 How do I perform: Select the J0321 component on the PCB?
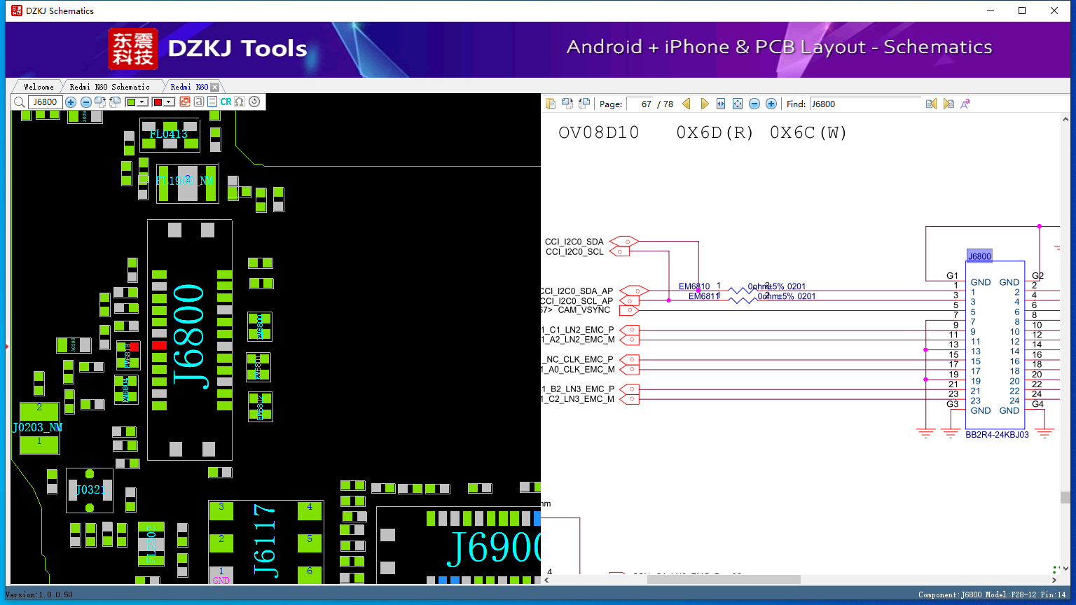pos(90,489)
